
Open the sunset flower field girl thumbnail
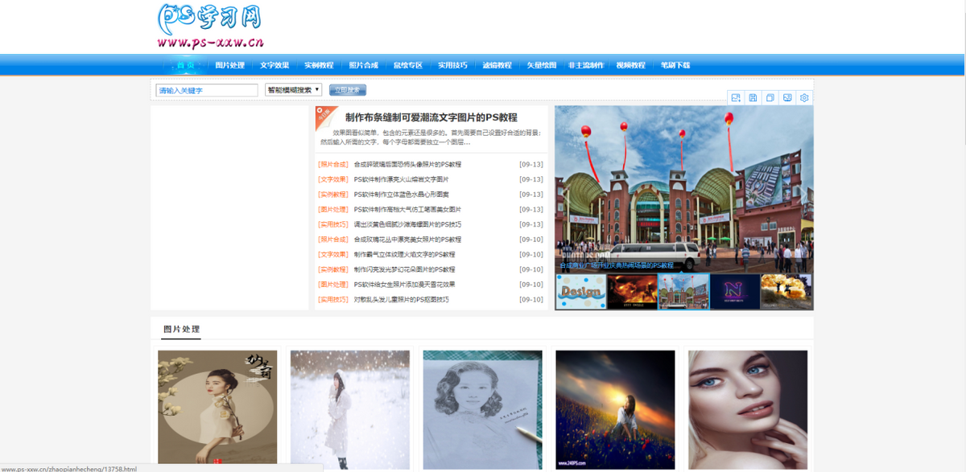[x=615, y=409]
